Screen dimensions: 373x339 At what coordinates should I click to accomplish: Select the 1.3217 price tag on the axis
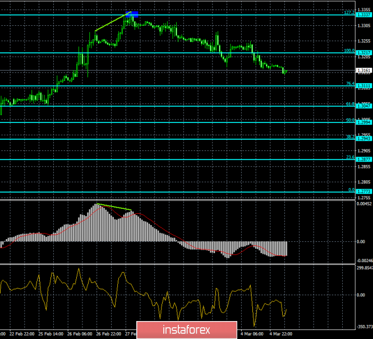(x=363, y=53)
